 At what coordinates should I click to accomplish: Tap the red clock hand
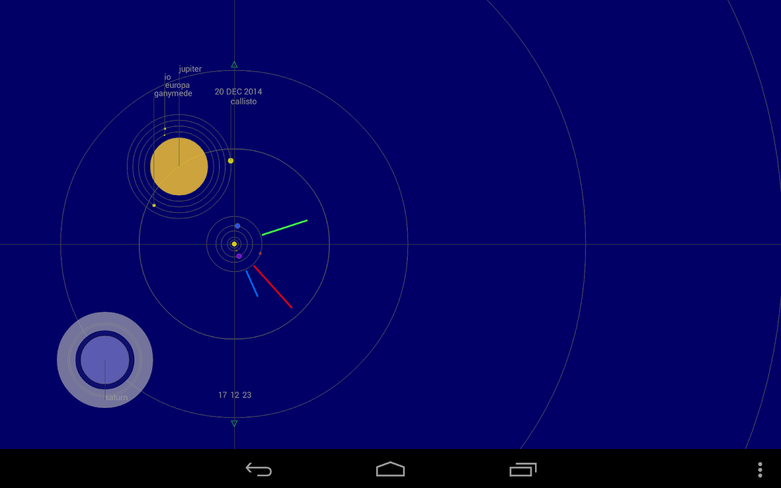273,286
